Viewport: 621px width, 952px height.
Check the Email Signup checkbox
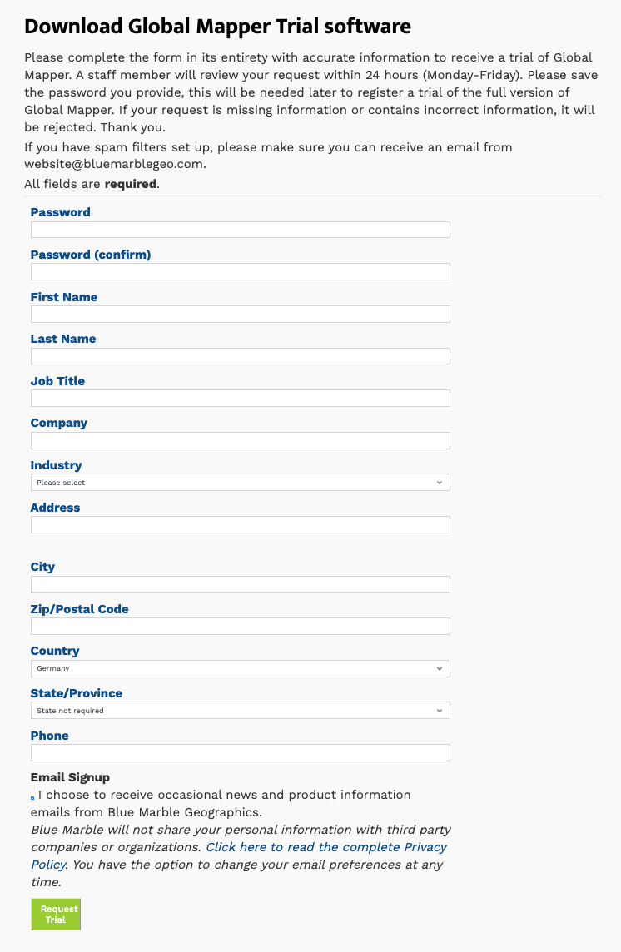click(32, 798)
